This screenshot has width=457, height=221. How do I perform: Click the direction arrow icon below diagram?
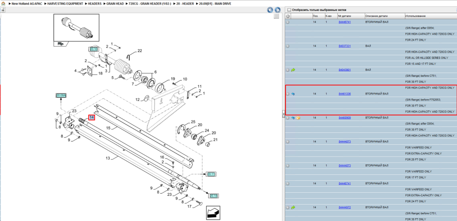click(213, 213)
